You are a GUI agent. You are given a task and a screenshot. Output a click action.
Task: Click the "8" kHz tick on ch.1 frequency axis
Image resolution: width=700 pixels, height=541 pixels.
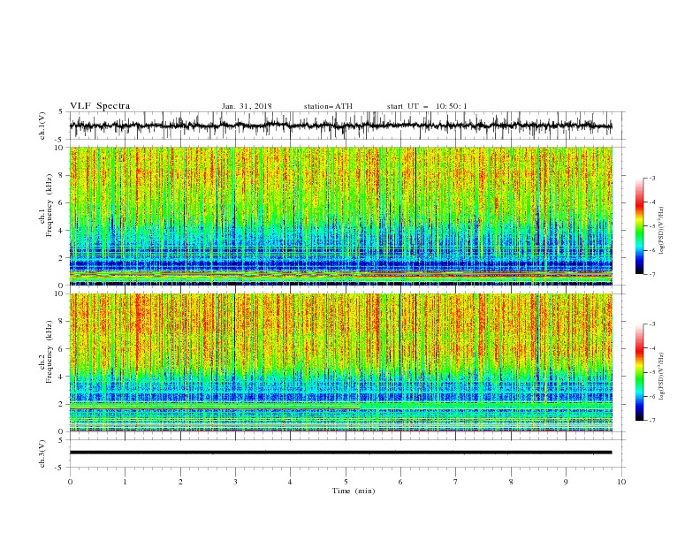[x=62, y=175]
